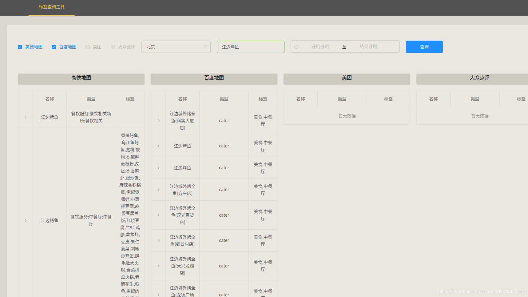Expand the 江边城外烤全鱼(魏公村店) row
Screen dimensions: 528x297
coord(158,241)
